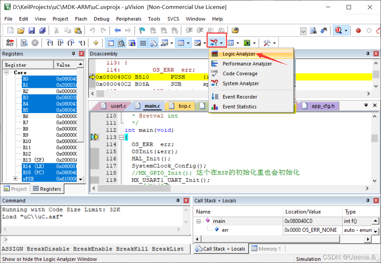Click the Registers list scroll-down arrow
381x263 pixels.
click(x=80, y=179)
